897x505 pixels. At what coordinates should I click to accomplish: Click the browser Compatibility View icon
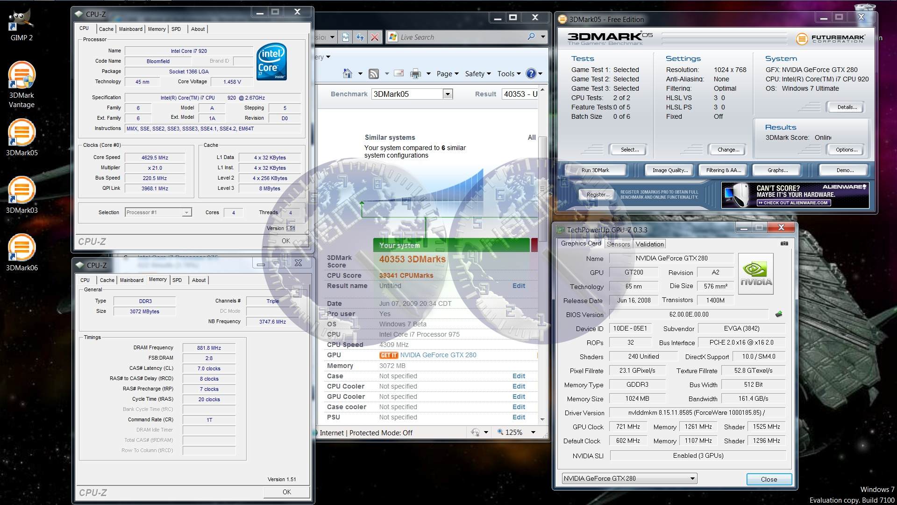tap(345, 37)
